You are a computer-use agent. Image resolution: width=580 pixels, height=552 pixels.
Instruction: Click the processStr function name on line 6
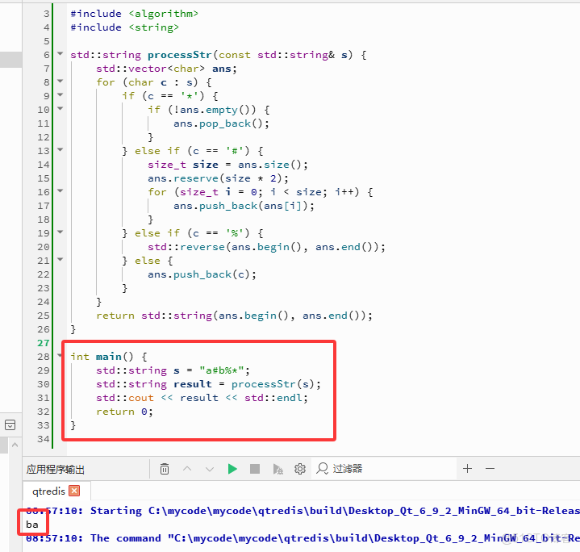pos(180,55)
